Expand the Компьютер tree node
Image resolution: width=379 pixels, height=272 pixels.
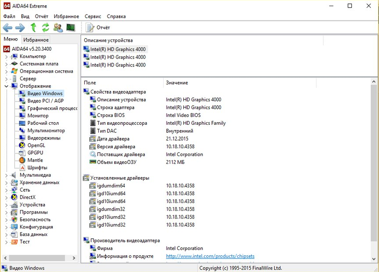click(x=6, y=57)
